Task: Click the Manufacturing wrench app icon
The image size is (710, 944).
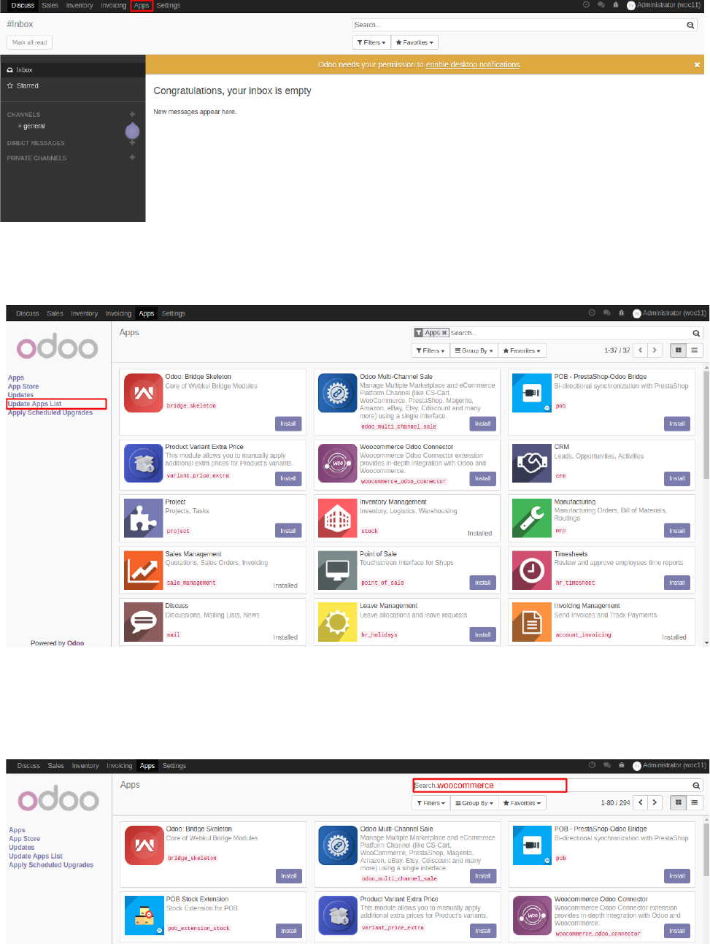Action: pyautogui.click(x=531, y=518)
